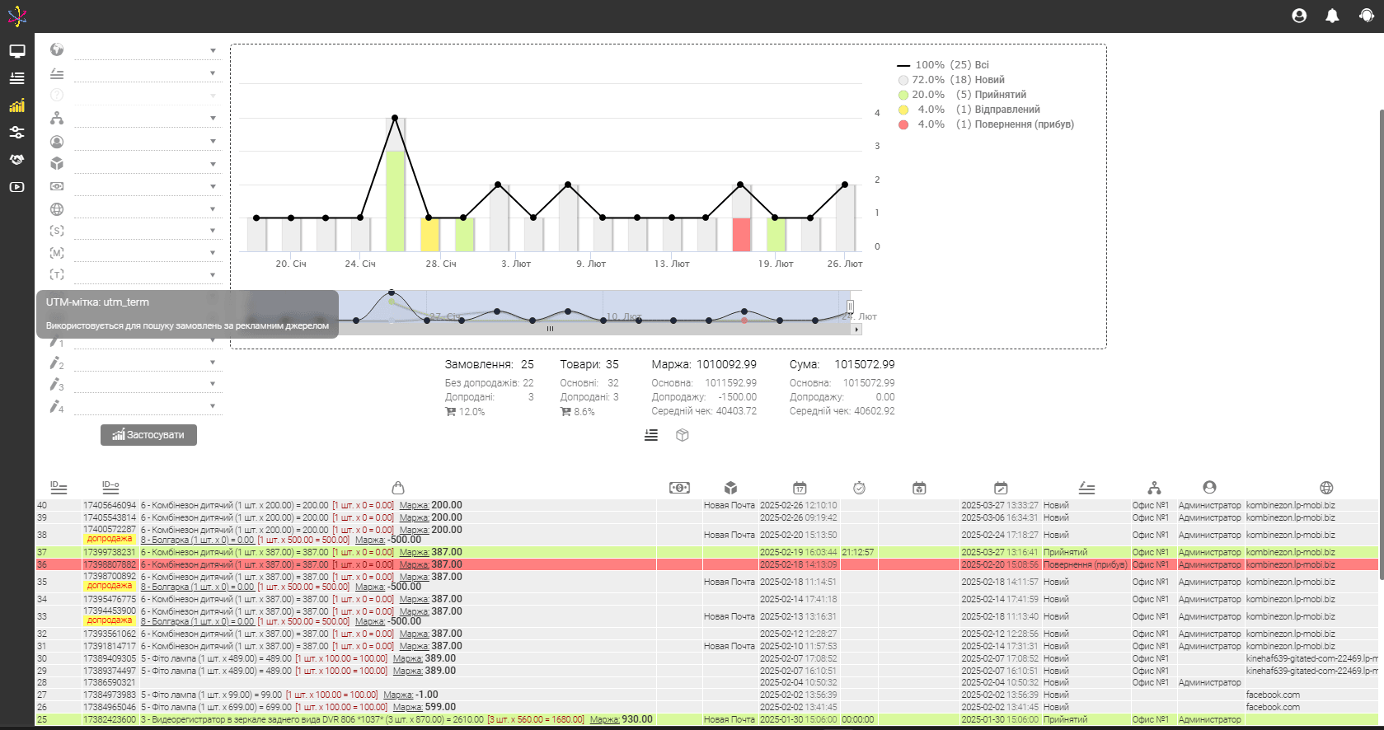Switch to products box view below summary
Viewport: 1384px width, 730px height.
pos(682,435)
